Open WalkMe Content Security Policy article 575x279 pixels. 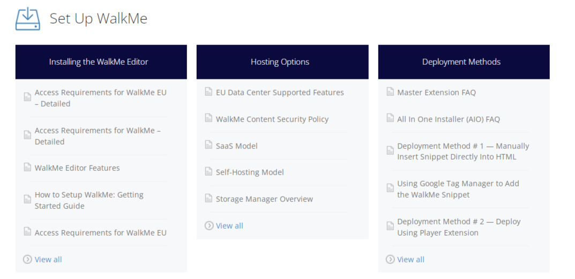click(272, 119)
